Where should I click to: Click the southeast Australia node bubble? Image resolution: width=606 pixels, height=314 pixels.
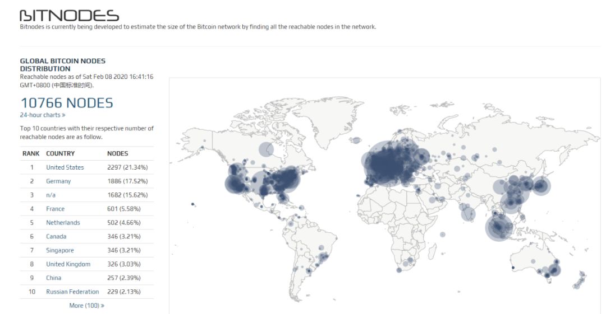click(554, 270)
